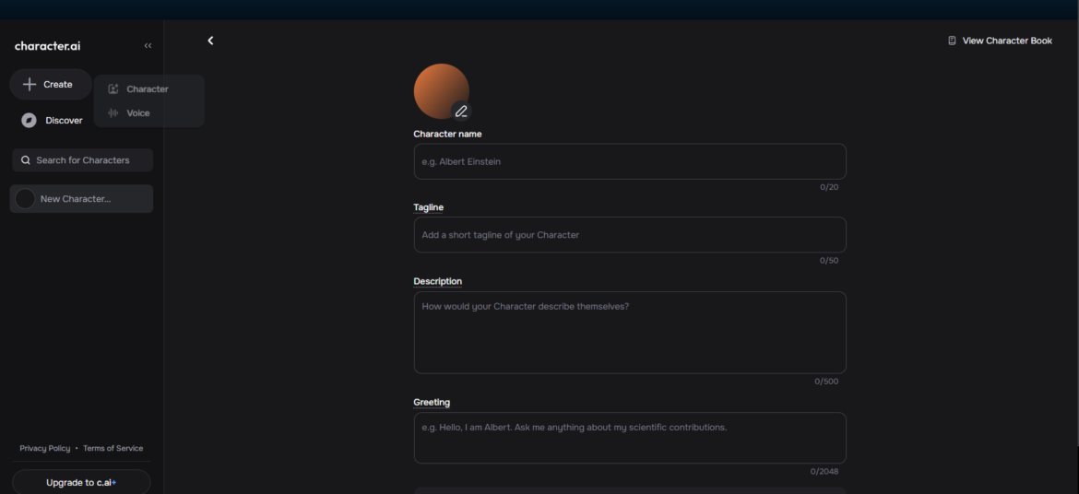The height and width of the screenshot is (494, 1079).
Task: Focus the Tagline input field
Action: point(630,235)
